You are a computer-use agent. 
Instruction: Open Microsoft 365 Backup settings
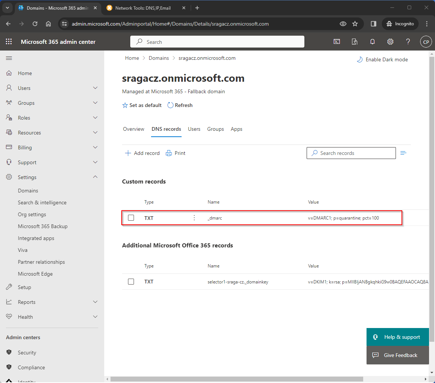43,226
